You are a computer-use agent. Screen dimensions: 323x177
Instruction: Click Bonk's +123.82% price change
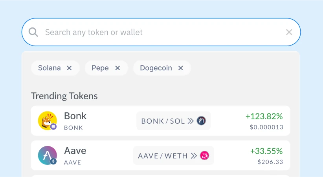[x=264, y=117]
